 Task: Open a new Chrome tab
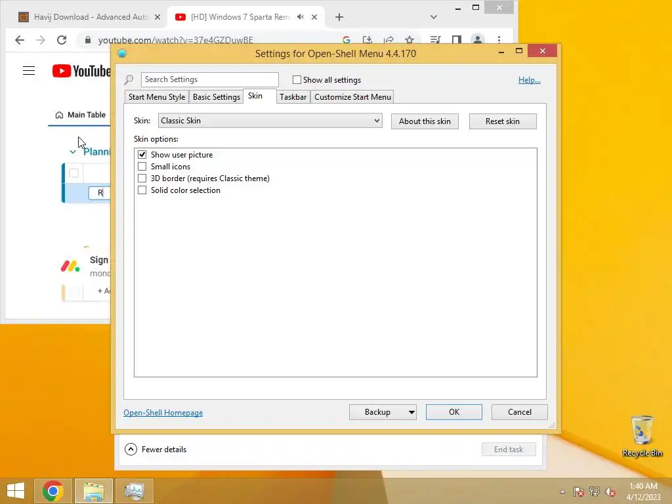coord(339,17)
